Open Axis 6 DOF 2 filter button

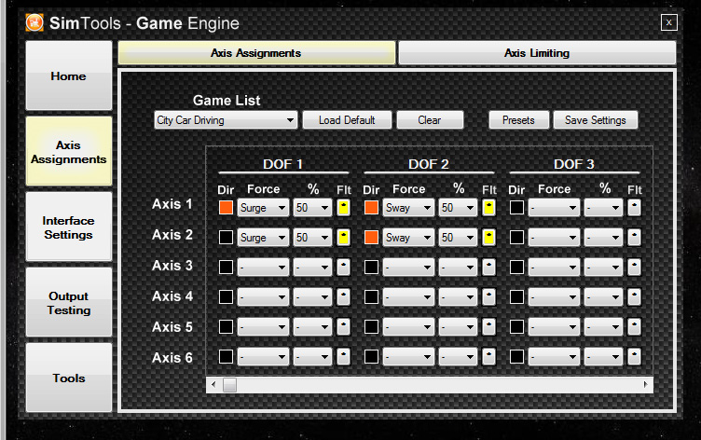488,357
